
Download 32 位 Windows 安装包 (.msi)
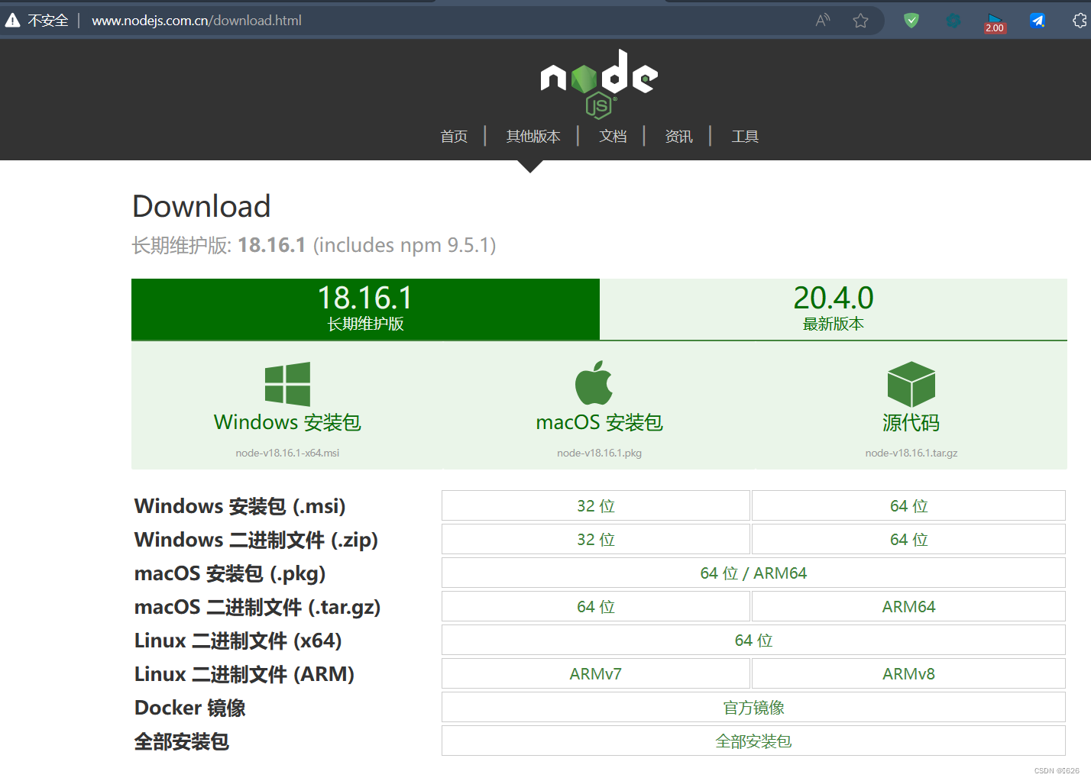(596, 505)
